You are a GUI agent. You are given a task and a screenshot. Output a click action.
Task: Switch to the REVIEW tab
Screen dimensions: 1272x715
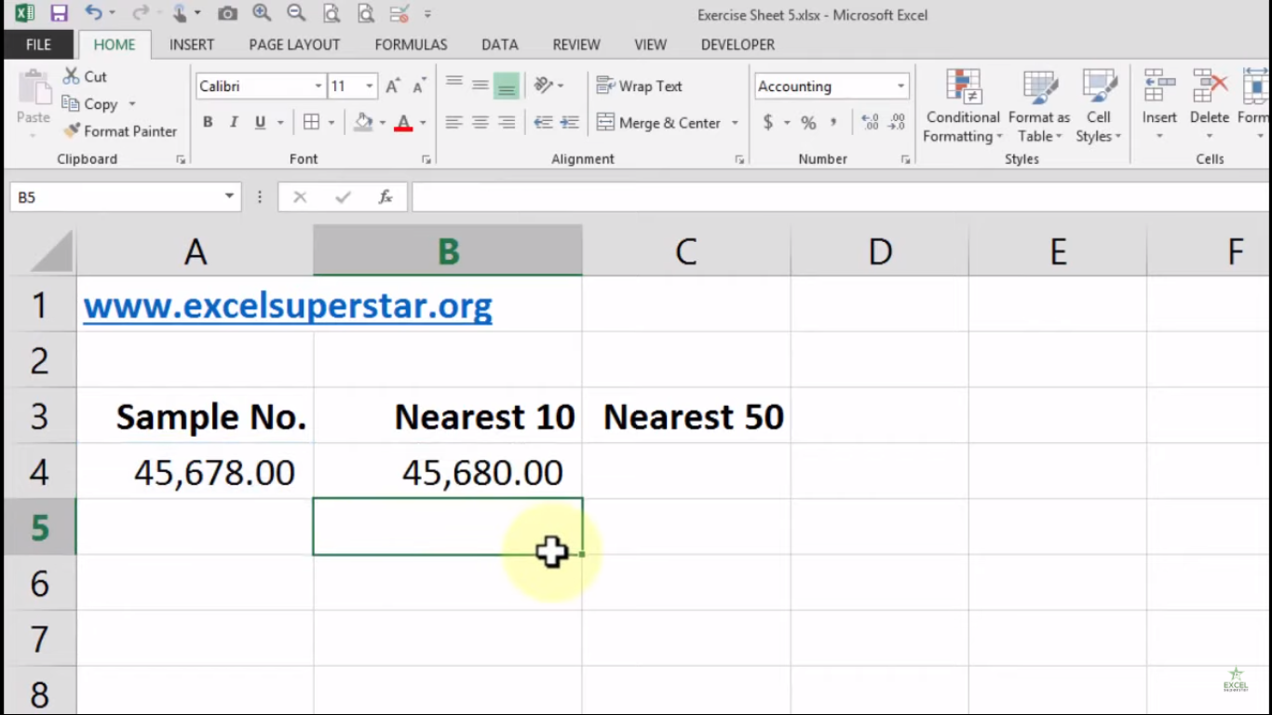pyautogui.click(x=576, y=45)
